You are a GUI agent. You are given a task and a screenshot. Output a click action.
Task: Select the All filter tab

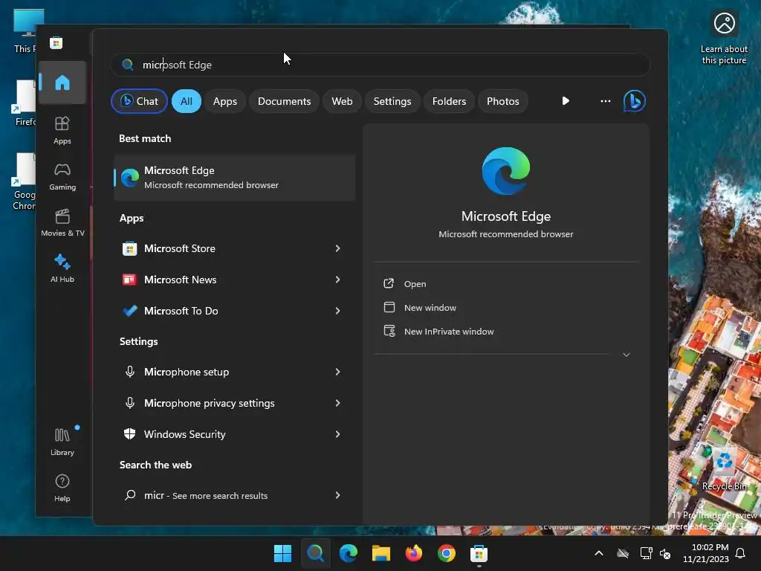(x=187, y=101)
